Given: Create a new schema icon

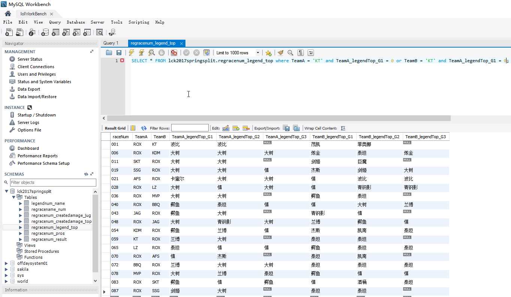Looking at the screenshot, I should click(x=45, y=33).
